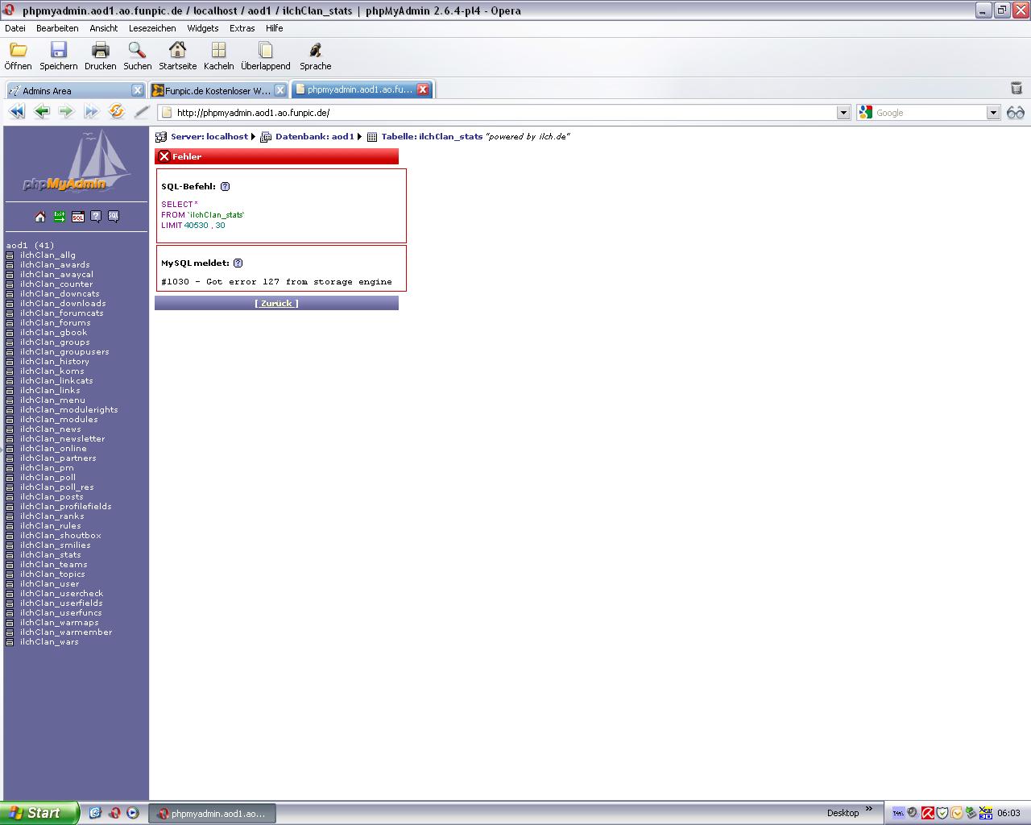
Task: Open the Lesezeichen menu
Action: point(152,28)
